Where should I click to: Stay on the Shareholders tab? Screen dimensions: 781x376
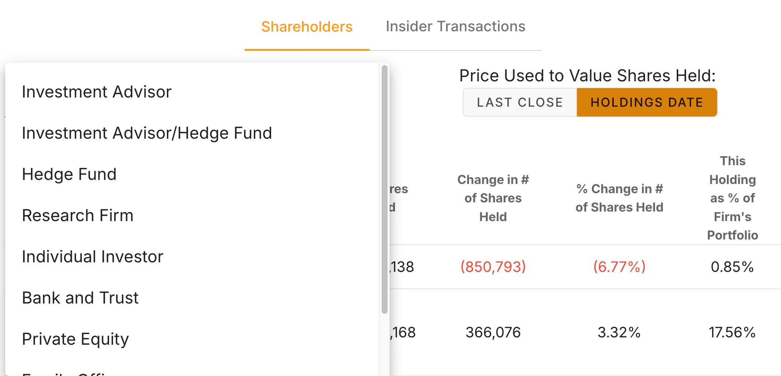307,26
